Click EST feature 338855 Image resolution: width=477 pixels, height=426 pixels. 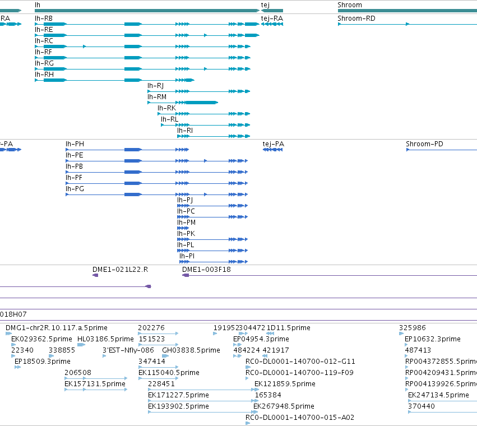pos(62,350)
